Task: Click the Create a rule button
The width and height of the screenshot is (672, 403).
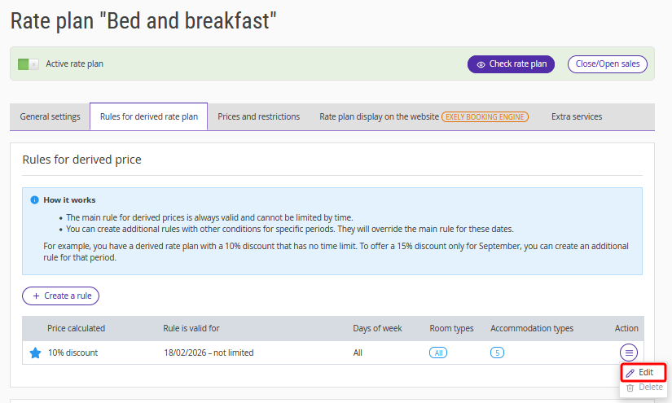Action: 61,296
